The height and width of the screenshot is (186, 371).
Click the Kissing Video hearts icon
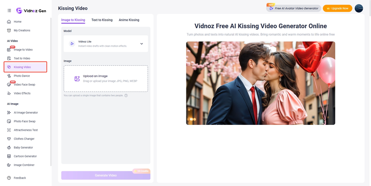click(x=9, y=67)
